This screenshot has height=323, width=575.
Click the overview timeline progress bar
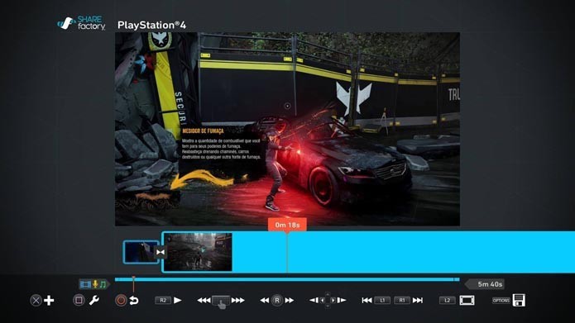(x=287, y=279)
